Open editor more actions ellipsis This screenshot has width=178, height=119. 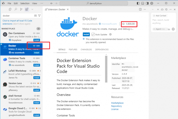click(145, 9)
